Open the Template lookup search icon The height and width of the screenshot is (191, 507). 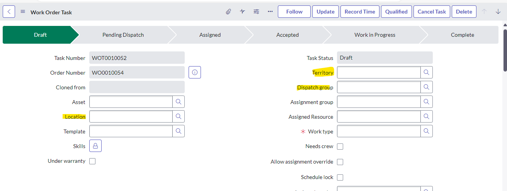click(x=179, y=131)
